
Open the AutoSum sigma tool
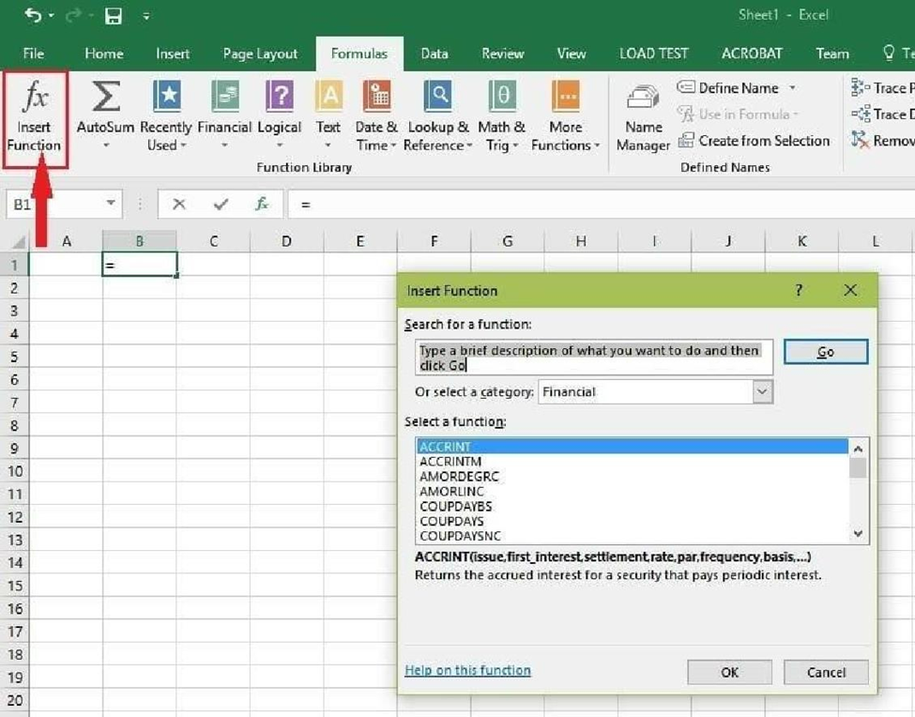105,98
